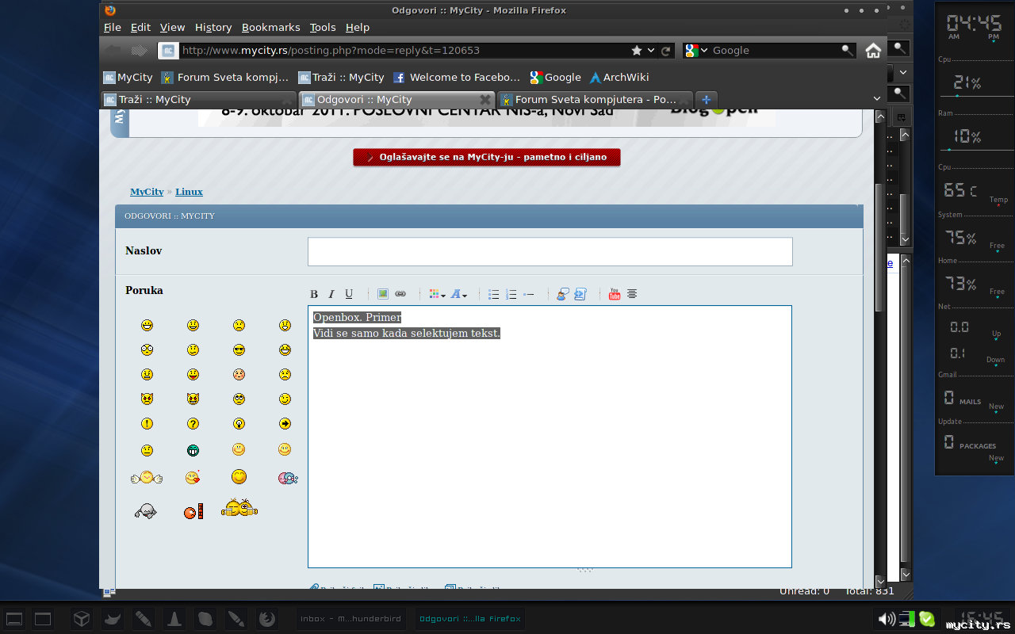
Task: Insert the beer-toasting smileys emoticon
Action: tap(239, 508)
